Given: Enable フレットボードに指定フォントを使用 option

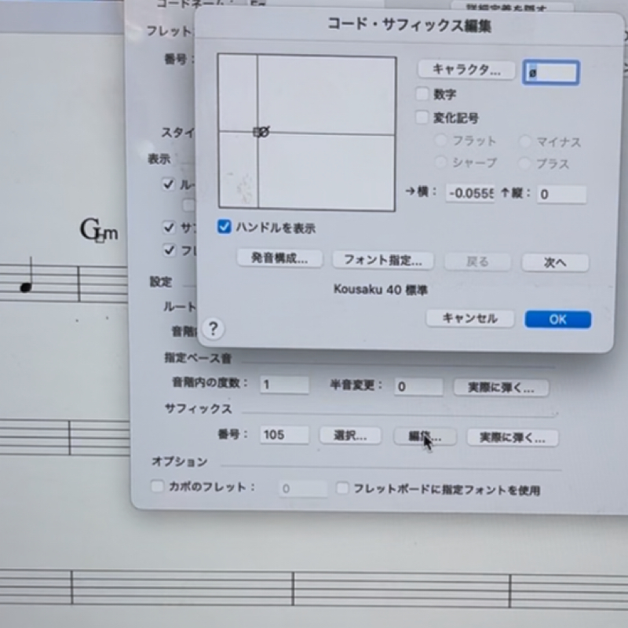Looking at the screenshot, I should (x=342, y=488).
